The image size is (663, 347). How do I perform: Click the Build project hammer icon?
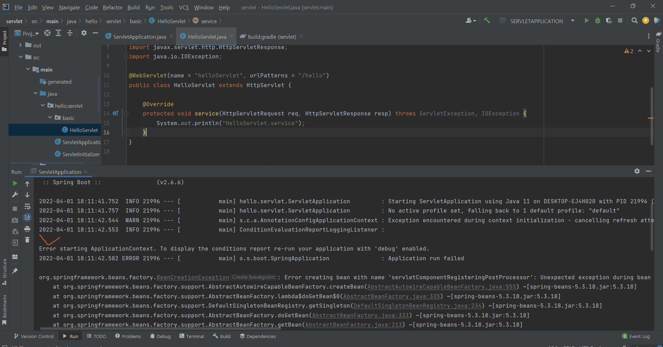click(487, 21)
